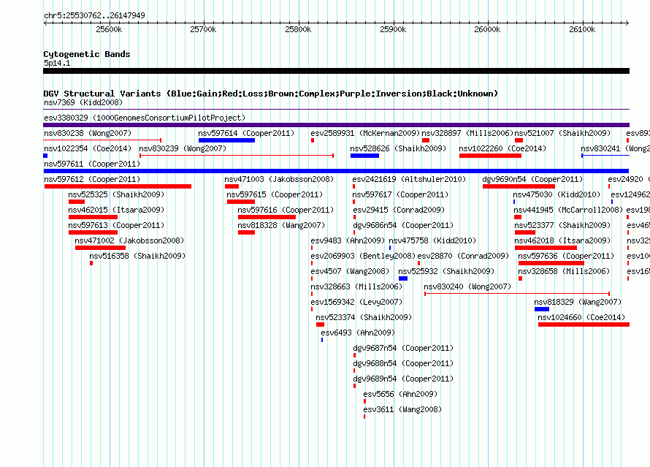The image size is (650, 467).
Task: Click the red loss bar under nsv597612
Action: 118,186
